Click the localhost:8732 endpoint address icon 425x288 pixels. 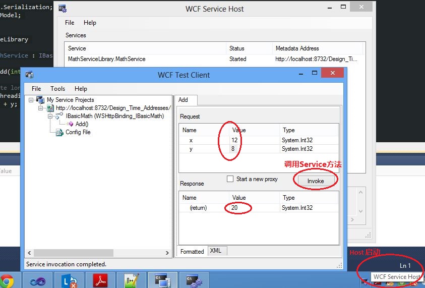(x=50, y=108)
